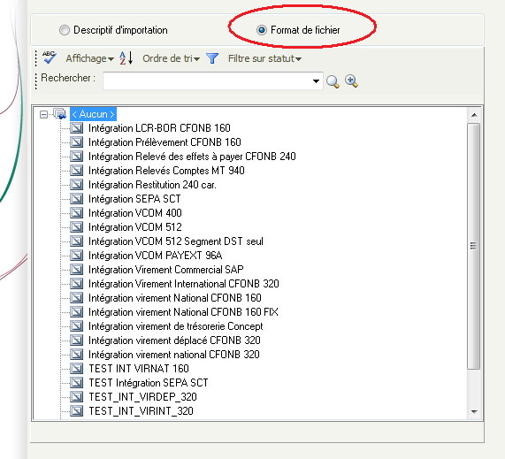Select TEST_INT_VIRDEP_320 in the list
The width and height of the screenshot is (505, 459).
pos(142,397)
